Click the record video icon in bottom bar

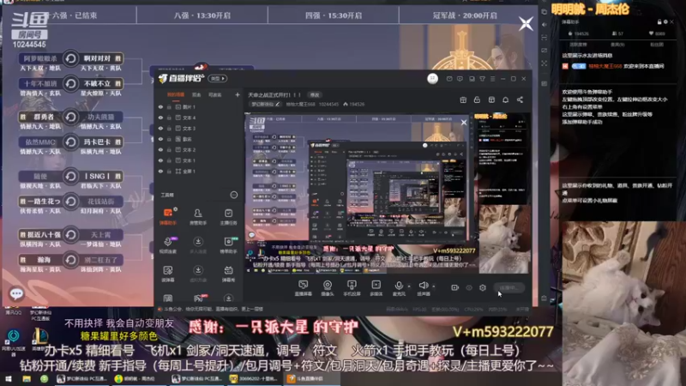[x=454, y=287]
